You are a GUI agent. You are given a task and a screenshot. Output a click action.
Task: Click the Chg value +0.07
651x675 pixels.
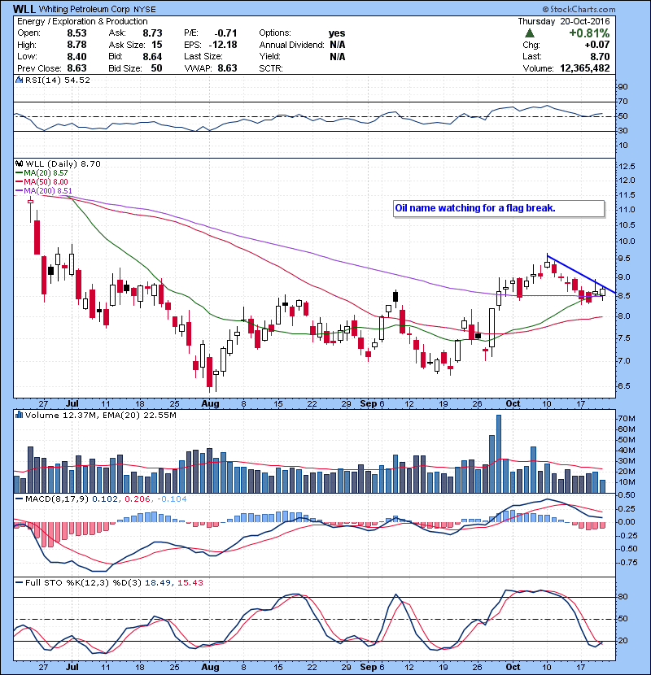[597, 45]
